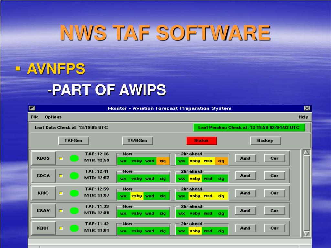
Task: Open the window menu icon in title bar
Action: (32, 108)
